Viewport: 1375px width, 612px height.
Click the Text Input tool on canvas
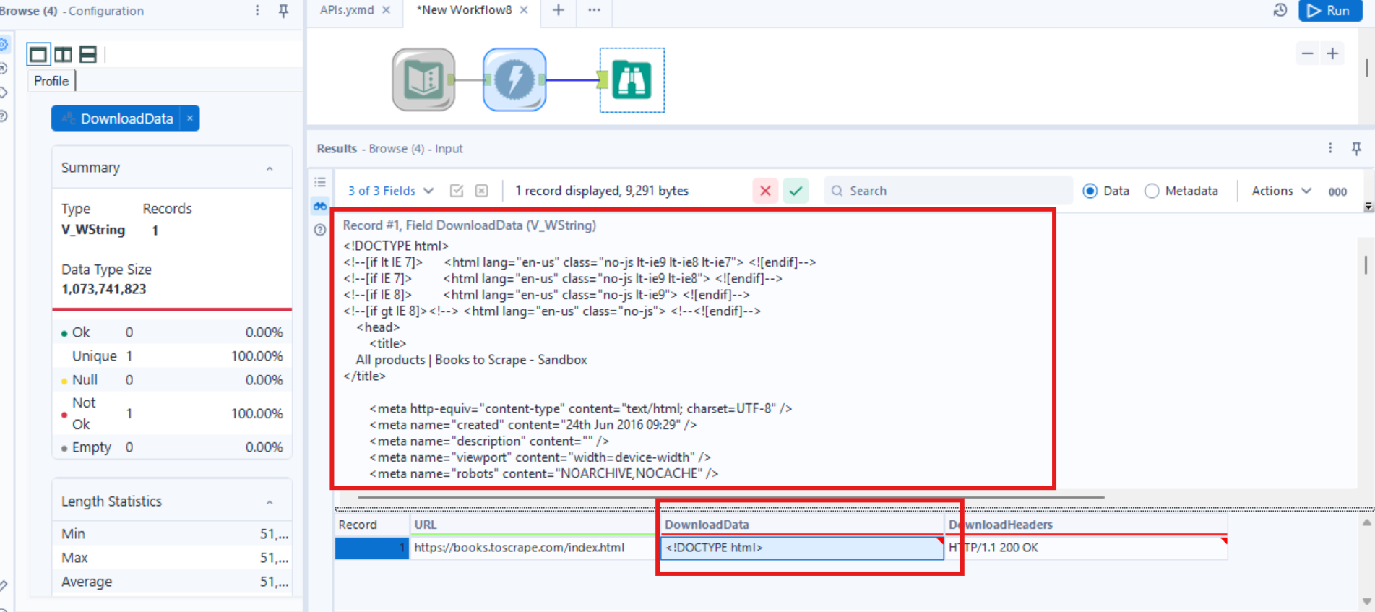coord(423,79)
